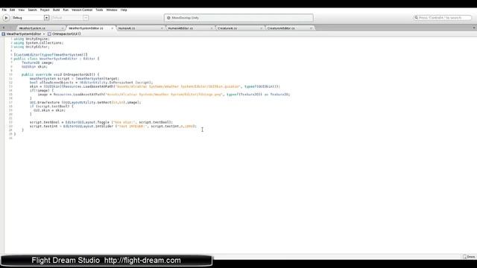This screenshot has width=477, height=268.
Task: Click the 'using System.Collections;' line
Action: point(38,43)
